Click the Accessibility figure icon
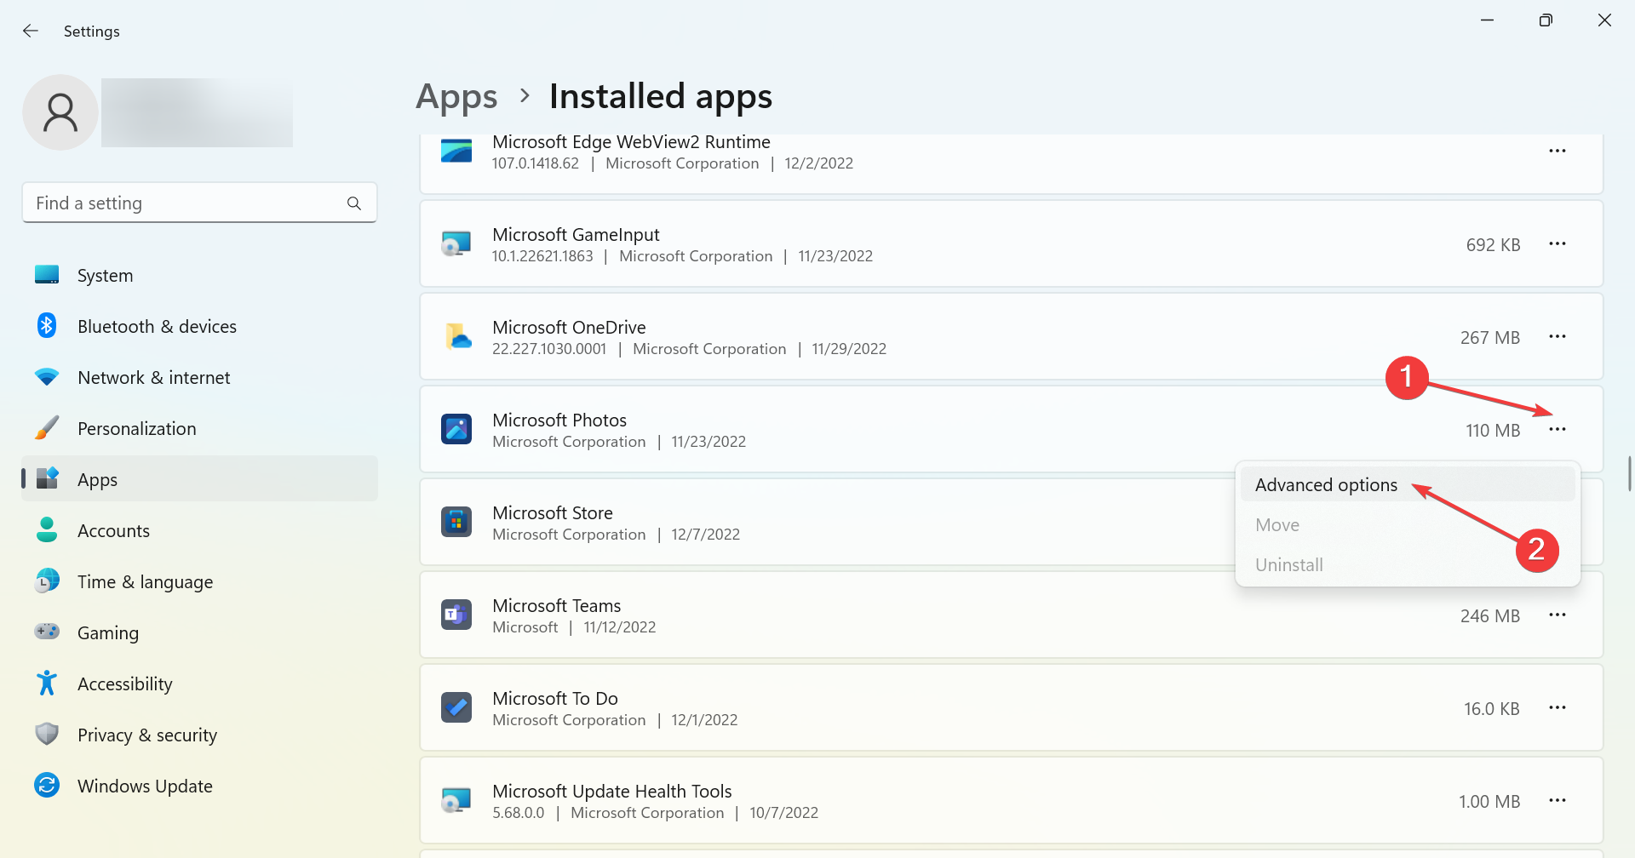Viewport: 1635px width, 858px height. click(47, 683)
